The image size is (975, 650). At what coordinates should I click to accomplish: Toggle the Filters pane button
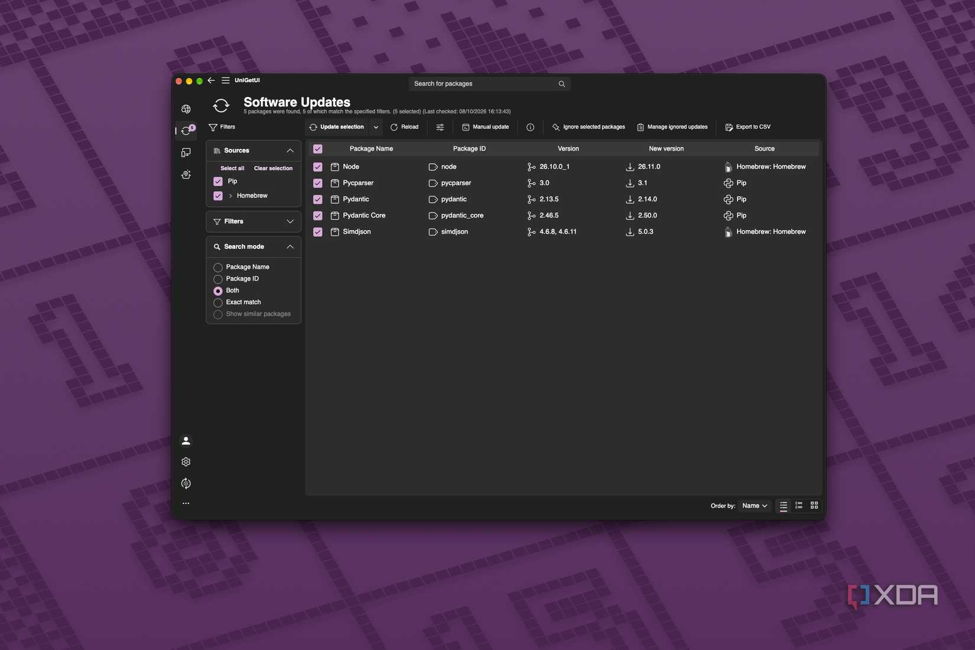click(x=222, y=127)
